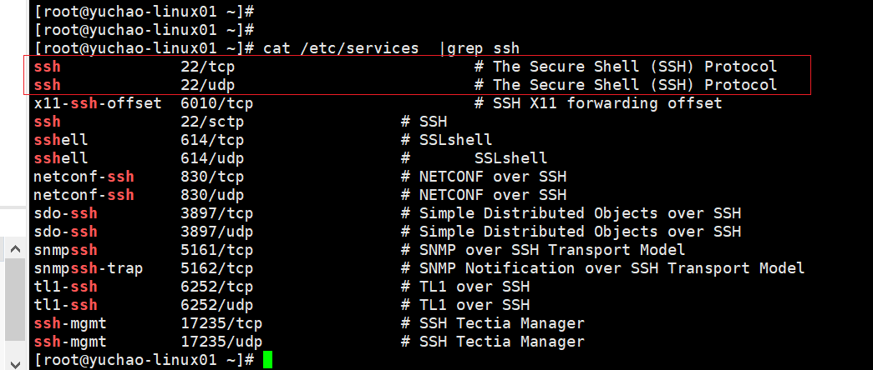Screen dimensions: 873x370
Task: Click the 3897/udp port entry
Action: [x=216, y=232]
